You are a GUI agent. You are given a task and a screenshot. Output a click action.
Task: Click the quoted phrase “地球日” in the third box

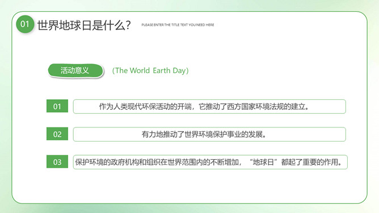263,162
